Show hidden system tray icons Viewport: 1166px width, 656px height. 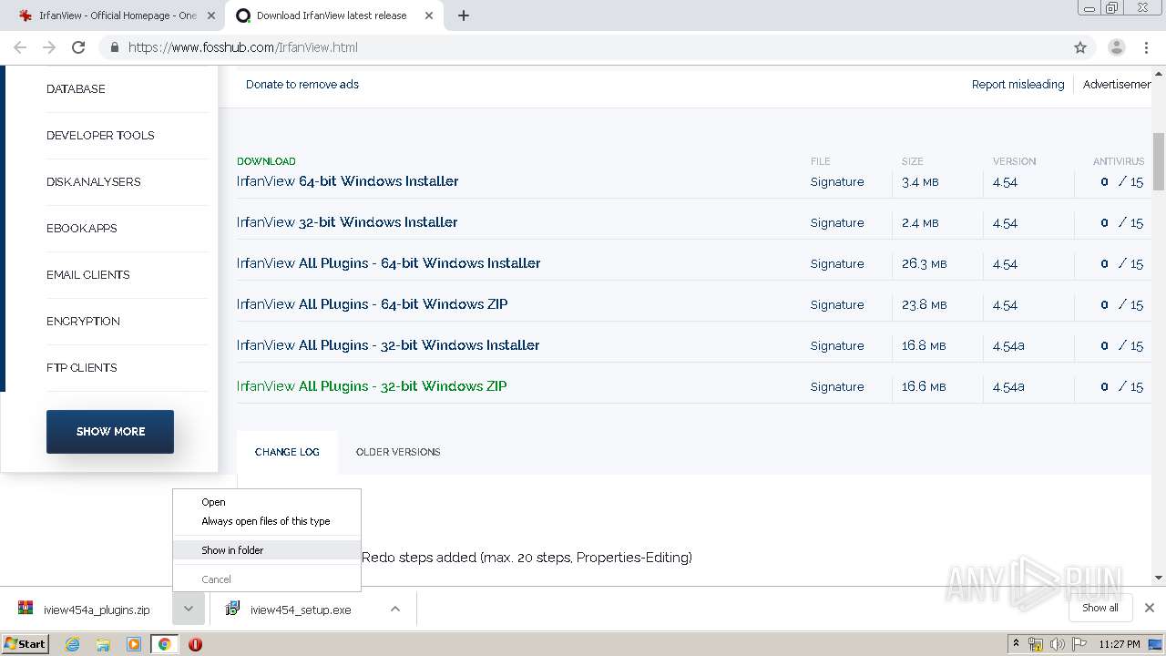tap(1016, 644)
